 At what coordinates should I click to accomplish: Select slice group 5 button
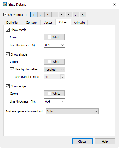coord(62,15)
